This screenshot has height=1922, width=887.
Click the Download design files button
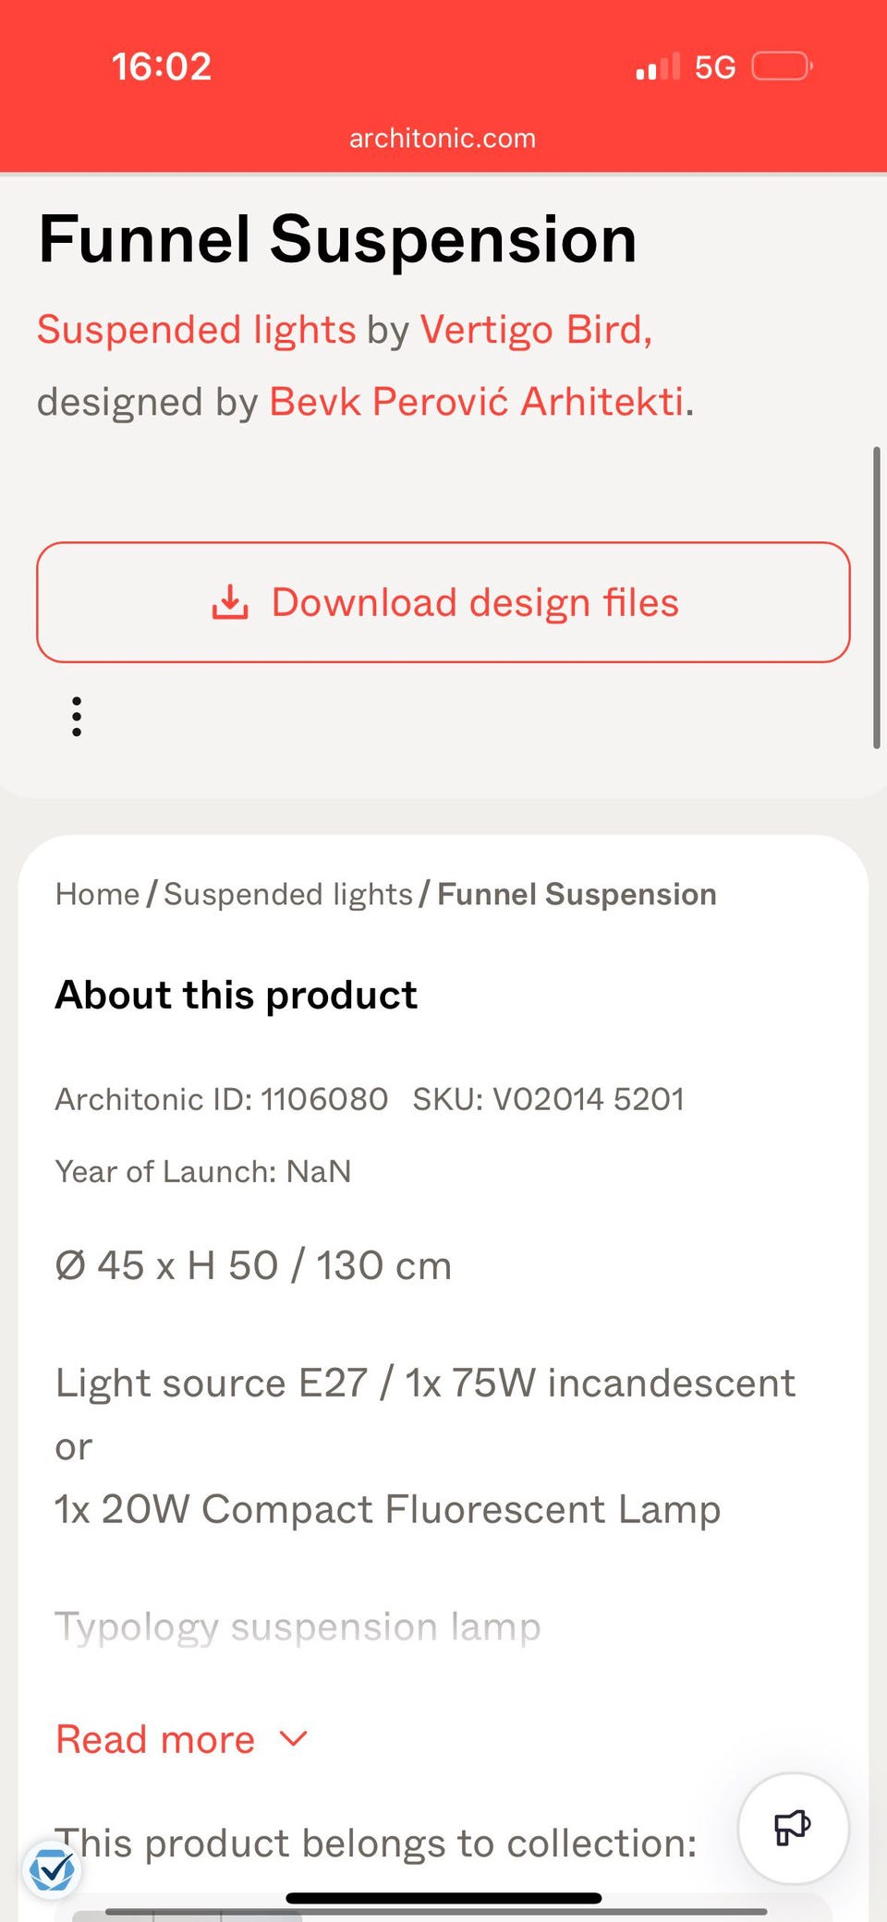[x=443, y=602]
